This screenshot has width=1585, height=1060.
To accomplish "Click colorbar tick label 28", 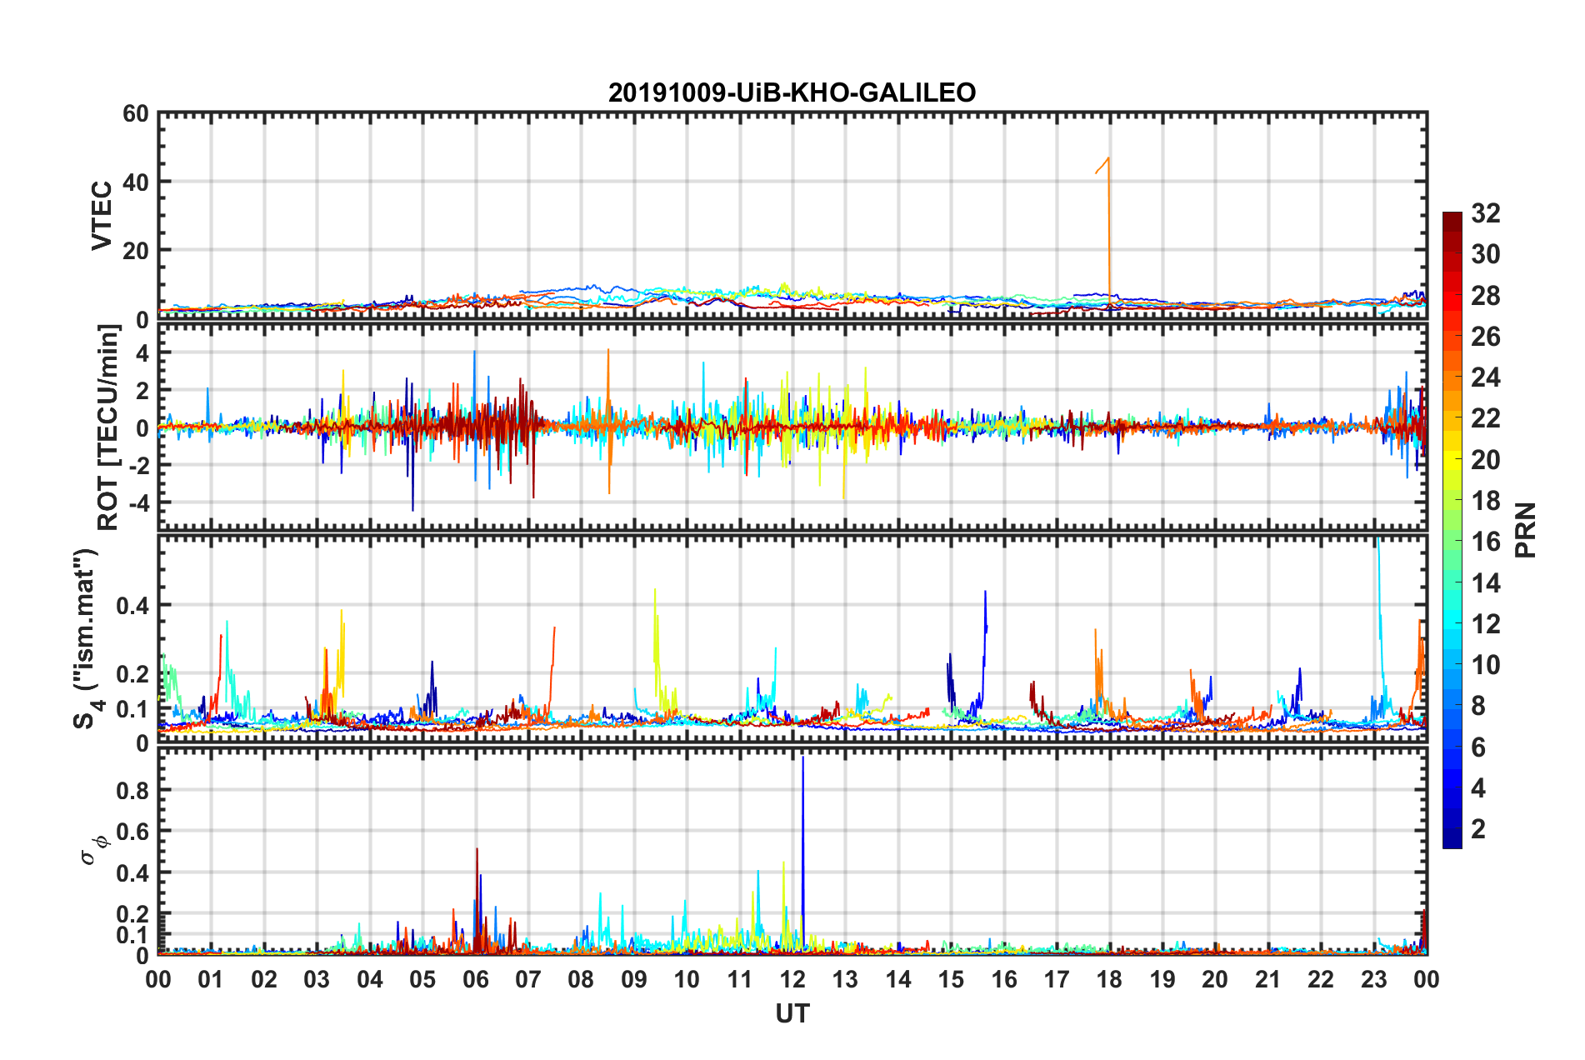I will pyautogui.click(x=1486, y=296).
